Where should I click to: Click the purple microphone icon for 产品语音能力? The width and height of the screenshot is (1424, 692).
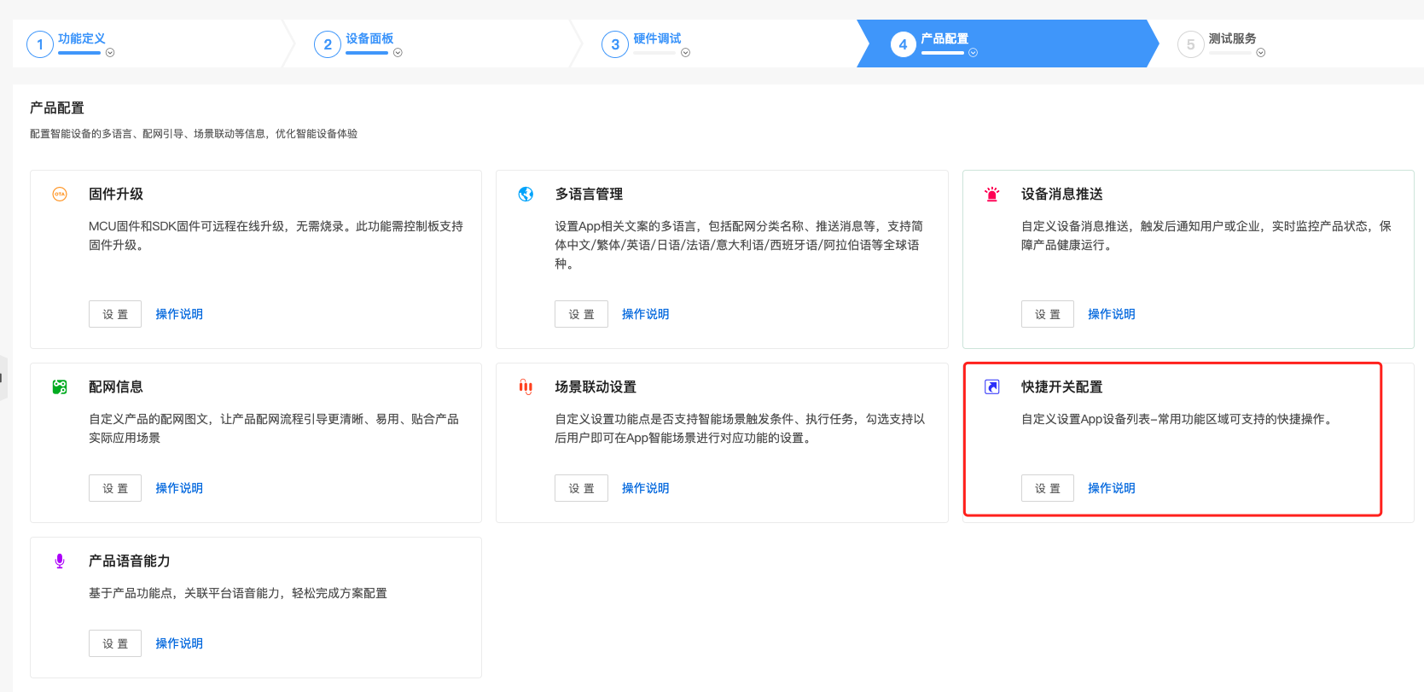60,561
